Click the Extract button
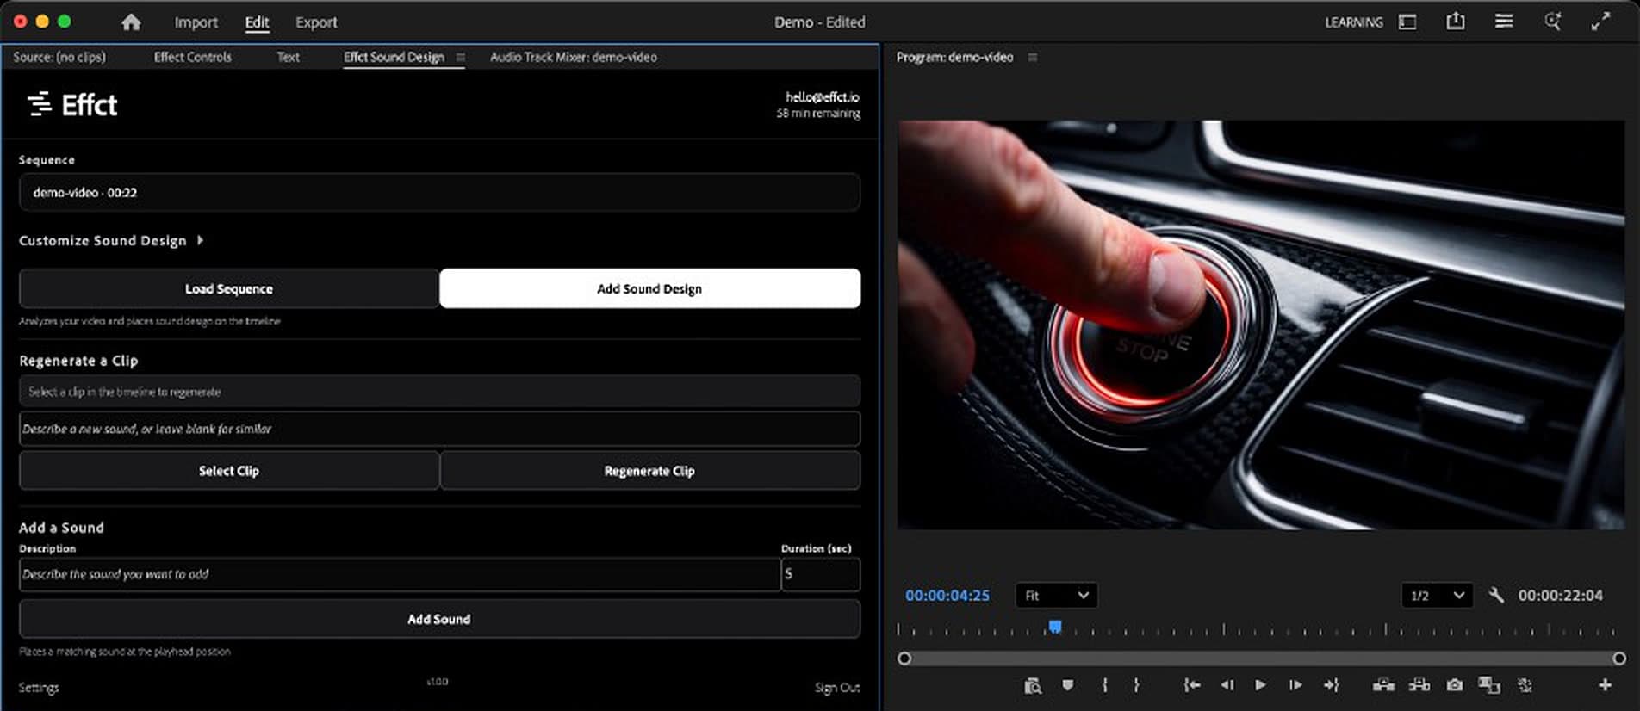1640x711 pixels. tap(1419, 685)
